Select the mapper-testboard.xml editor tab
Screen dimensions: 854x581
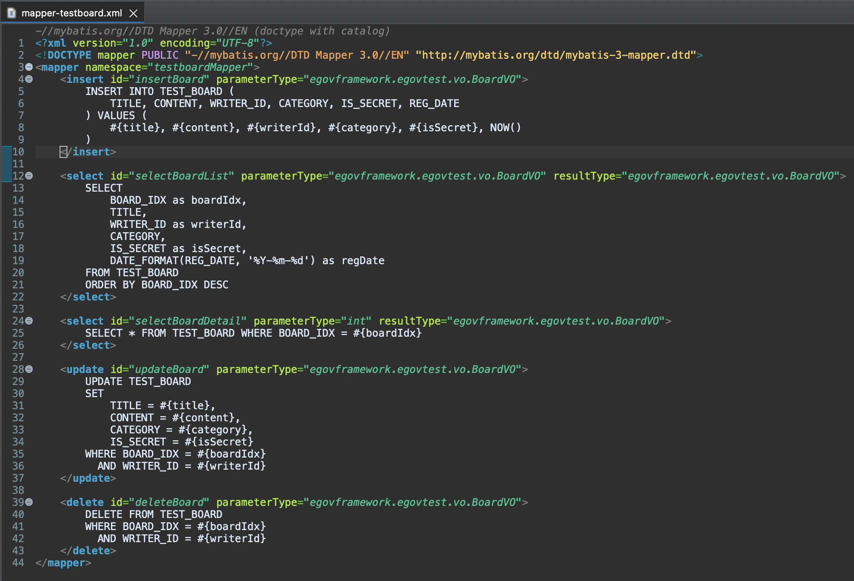click(x=71, y=13)
